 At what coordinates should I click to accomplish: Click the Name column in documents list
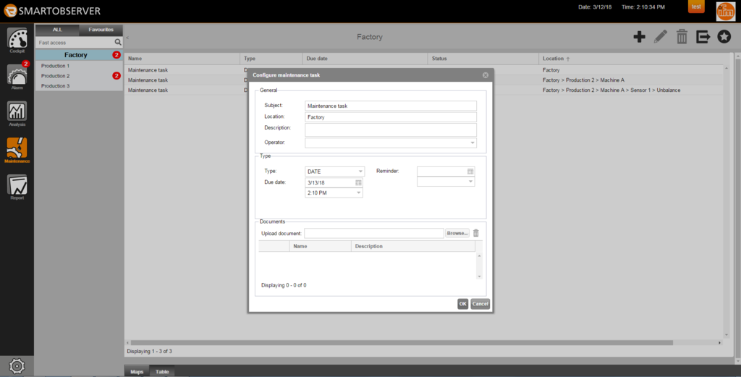pos(320,246)
